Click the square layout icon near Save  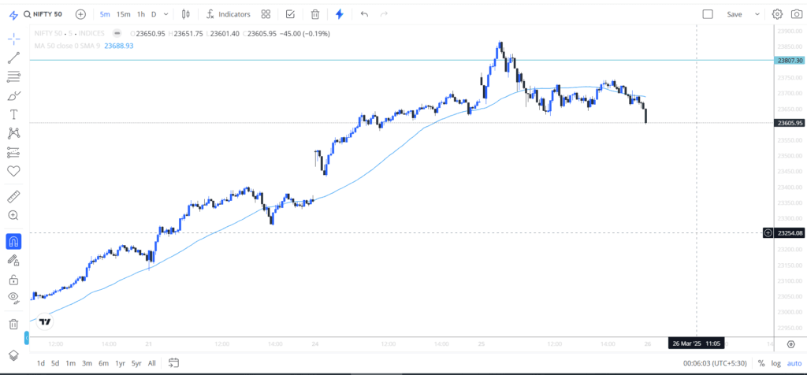[x=708, y=14]
